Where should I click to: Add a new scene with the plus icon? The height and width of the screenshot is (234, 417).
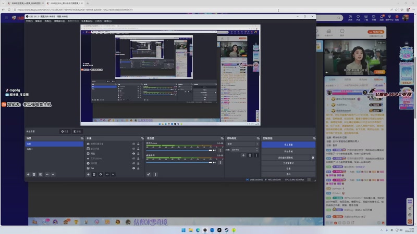28,174
